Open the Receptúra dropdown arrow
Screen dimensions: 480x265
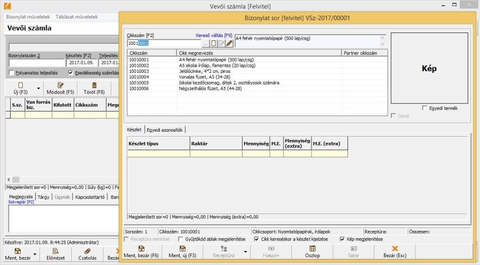click(245, 252)
